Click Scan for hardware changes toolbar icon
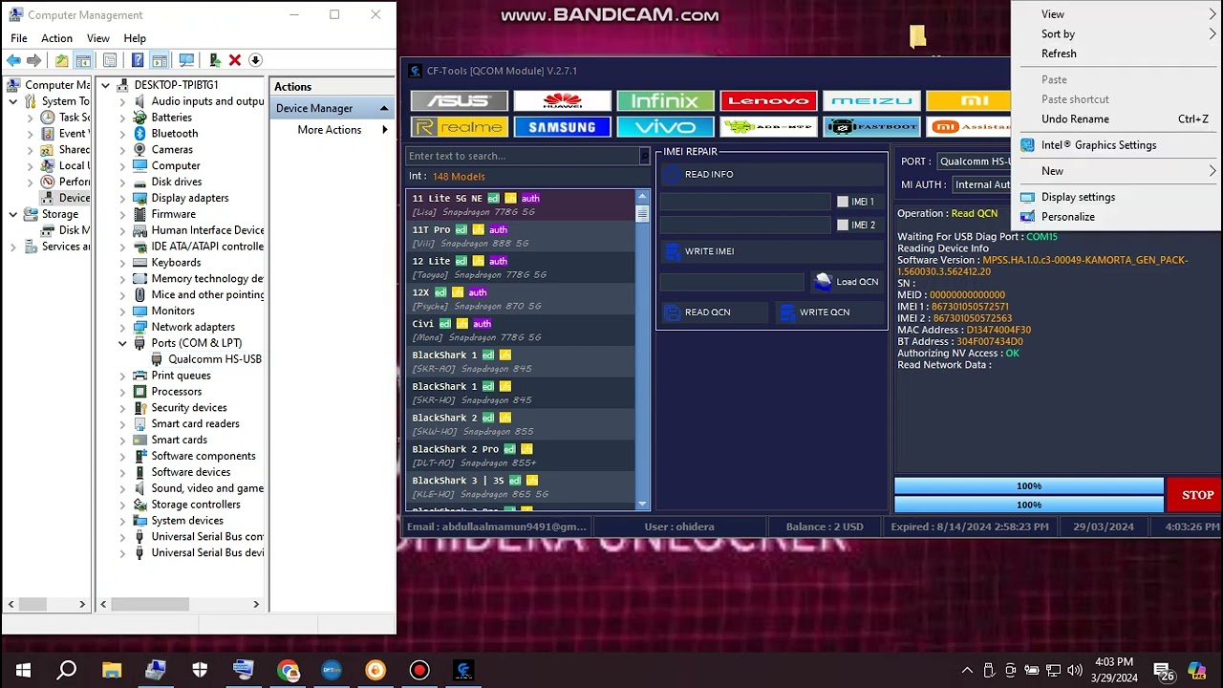This screenshot has height=688, width=1223. pos(186,60)
